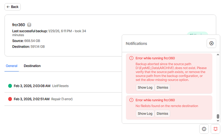Go back using the Back button

[x=12, y=7]
